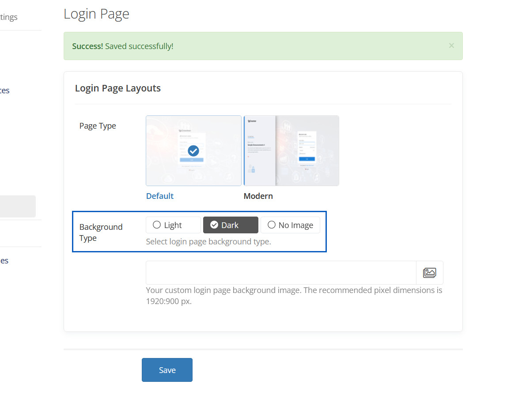The width and height of the screenshot is (530, 396).
Task: Click the custom background image input field
Action: click(281, 273)
